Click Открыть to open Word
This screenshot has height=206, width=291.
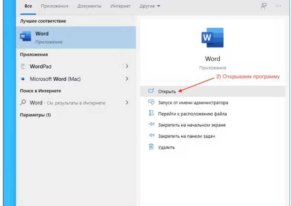[212, 91]
